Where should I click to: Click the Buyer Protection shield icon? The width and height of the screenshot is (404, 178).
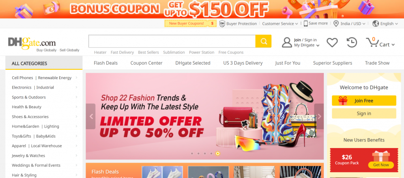click(x=222, y=24)
